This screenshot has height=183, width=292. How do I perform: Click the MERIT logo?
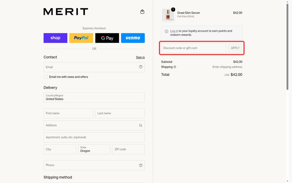[x=66, y=12]
